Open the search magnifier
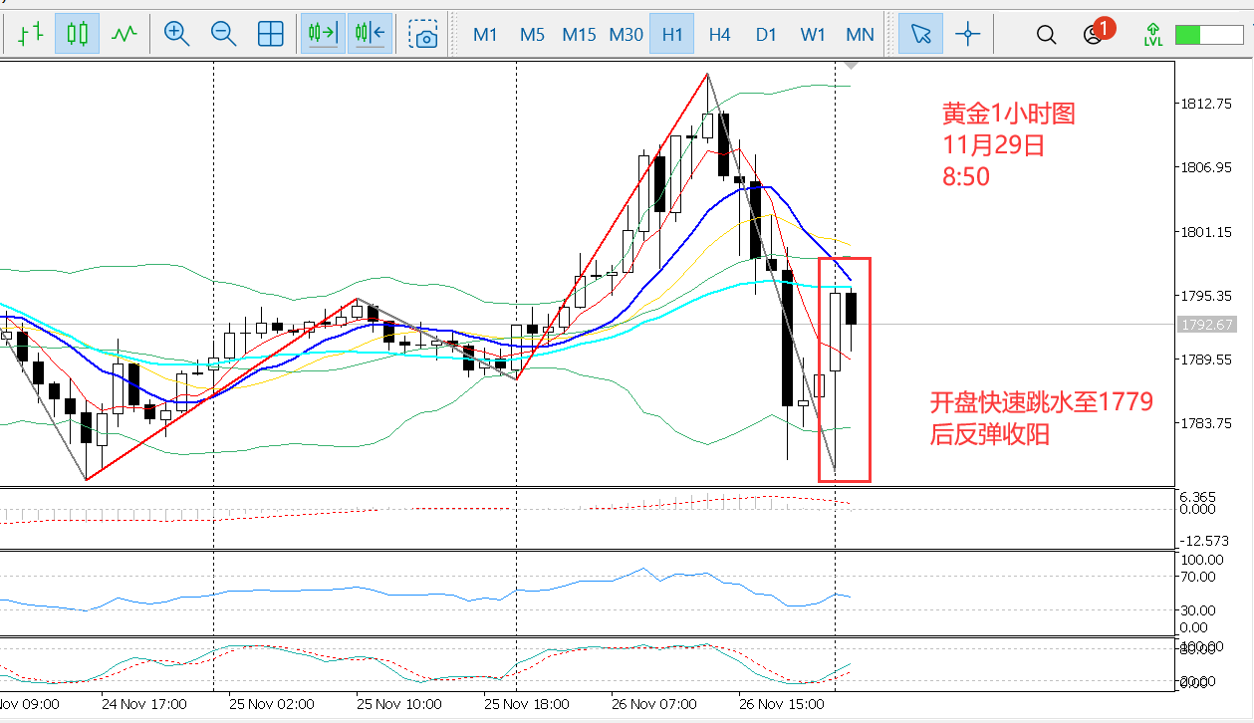 (1046, 34)
